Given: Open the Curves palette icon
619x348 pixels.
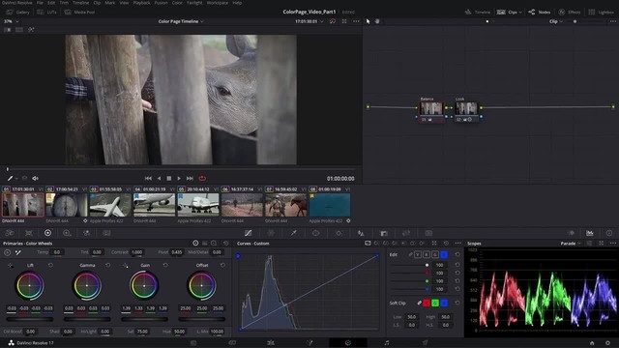Looking at the screenshot, I should (249, 233).
